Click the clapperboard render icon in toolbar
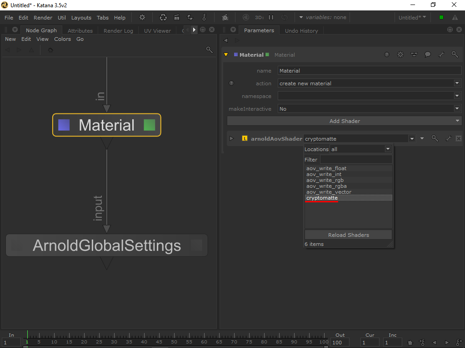Image resolution: width=465 pixels, height=348 pixels. pyautogui.click(x=176, y=17)
